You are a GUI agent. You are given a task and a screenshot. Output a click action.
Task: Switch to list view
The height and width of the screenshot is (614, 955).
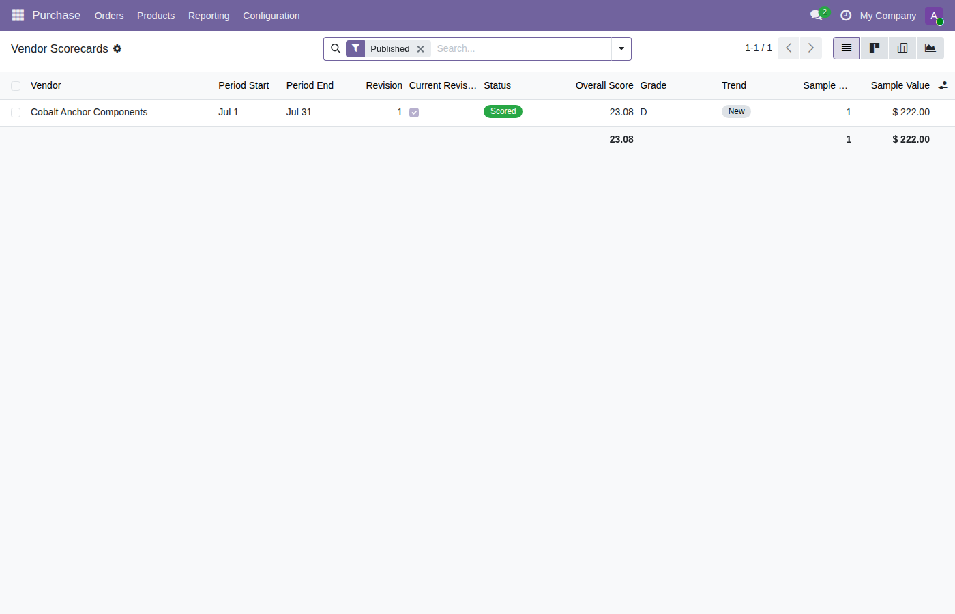(x=847, y=48)
